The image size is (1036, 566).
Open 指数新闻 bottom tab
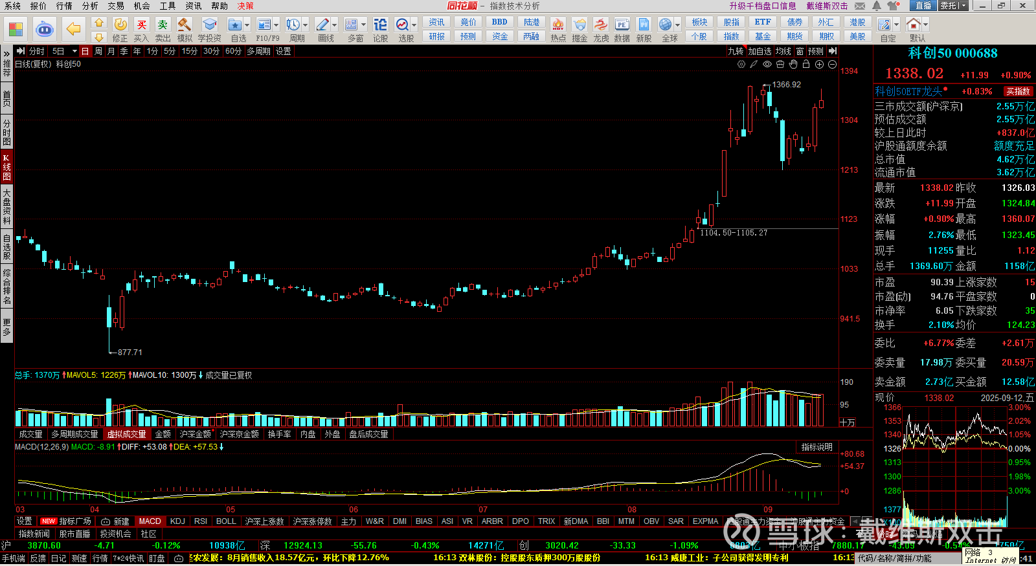[x=34, y=534]
